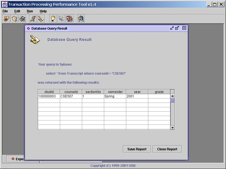Click the table's scroll-down arrow
This screenshot has width=226, height=169.
[172, 128]
